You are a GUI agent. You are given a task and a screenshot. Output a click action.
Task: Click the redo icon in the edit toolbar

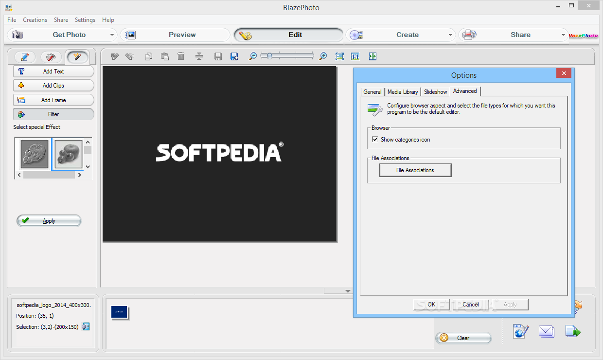129,56
